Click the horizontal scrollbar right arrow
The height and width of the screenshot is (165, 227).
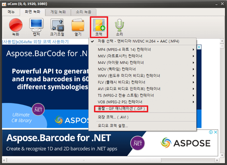click(217, 160)
